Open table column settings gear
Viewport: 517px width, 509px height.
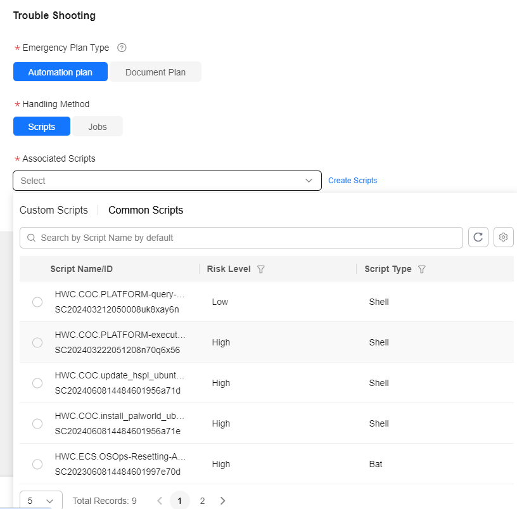503,237
